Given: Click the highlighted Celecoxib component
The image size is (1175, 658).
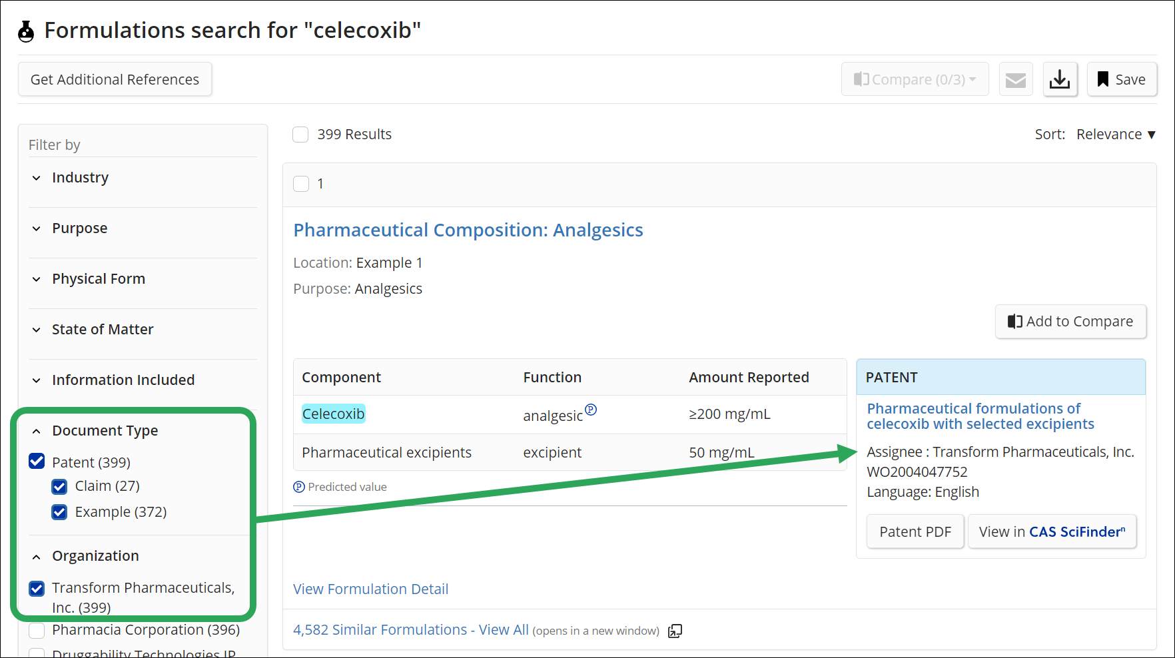Looking at the screenshot, I should tap(333, 414).
